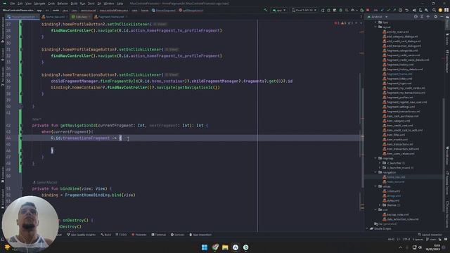Collapse the navigation folder in project tree
This screenshot has height=253, width=450.
coord(375,172)
